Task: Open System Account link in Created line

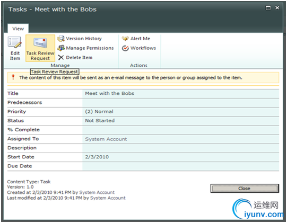Action: [97, 192]
